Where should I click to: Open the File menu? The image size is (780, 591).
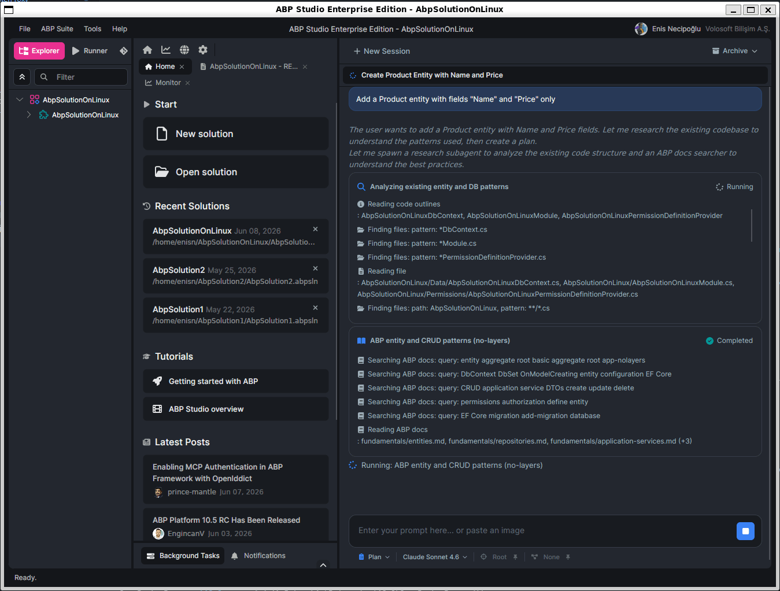[25, 29]
